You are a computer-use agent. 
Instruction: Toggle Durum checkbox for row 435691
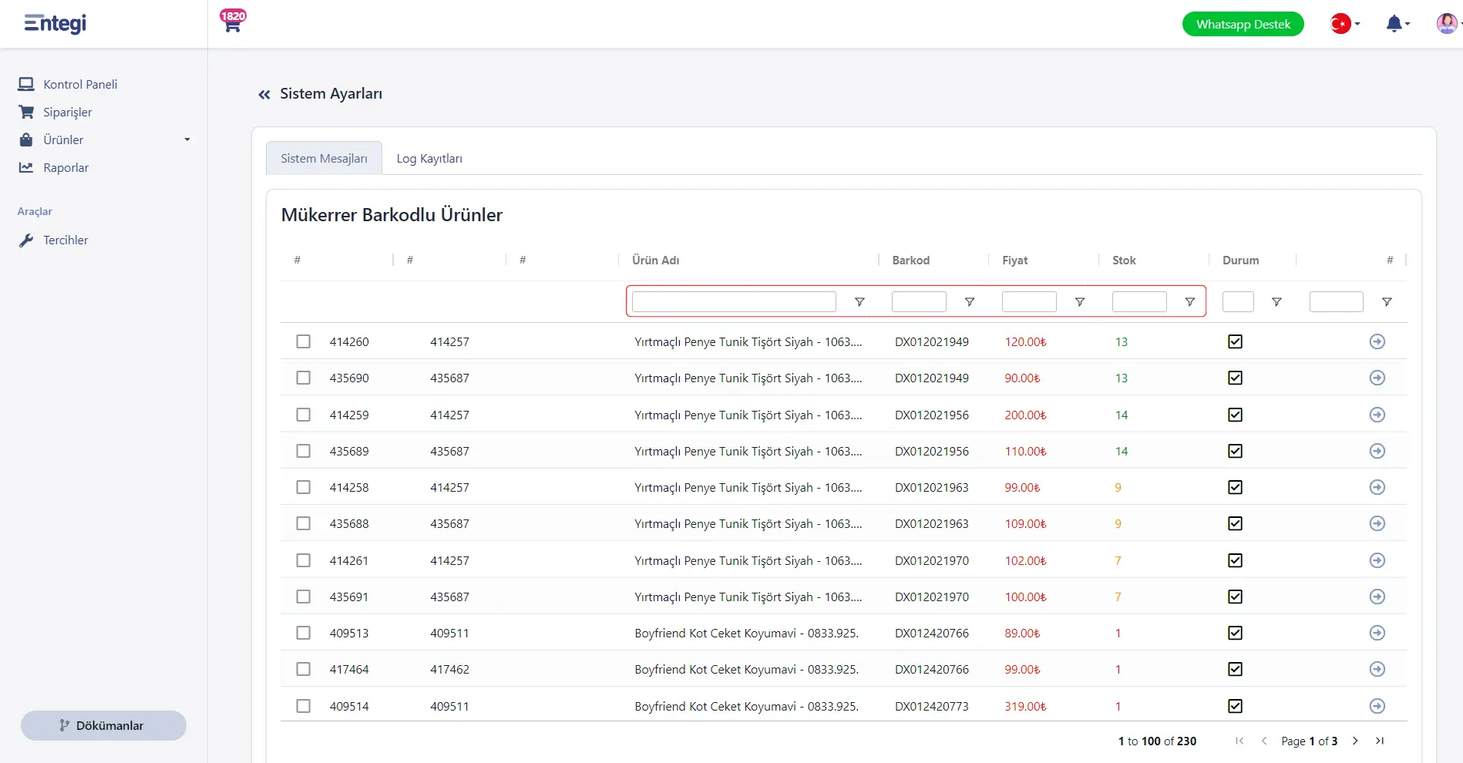click(x=1235, y=597)
